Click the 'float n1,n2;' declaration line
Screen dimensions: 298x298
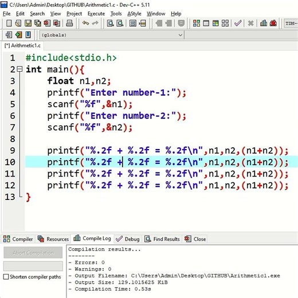(79, 81)
